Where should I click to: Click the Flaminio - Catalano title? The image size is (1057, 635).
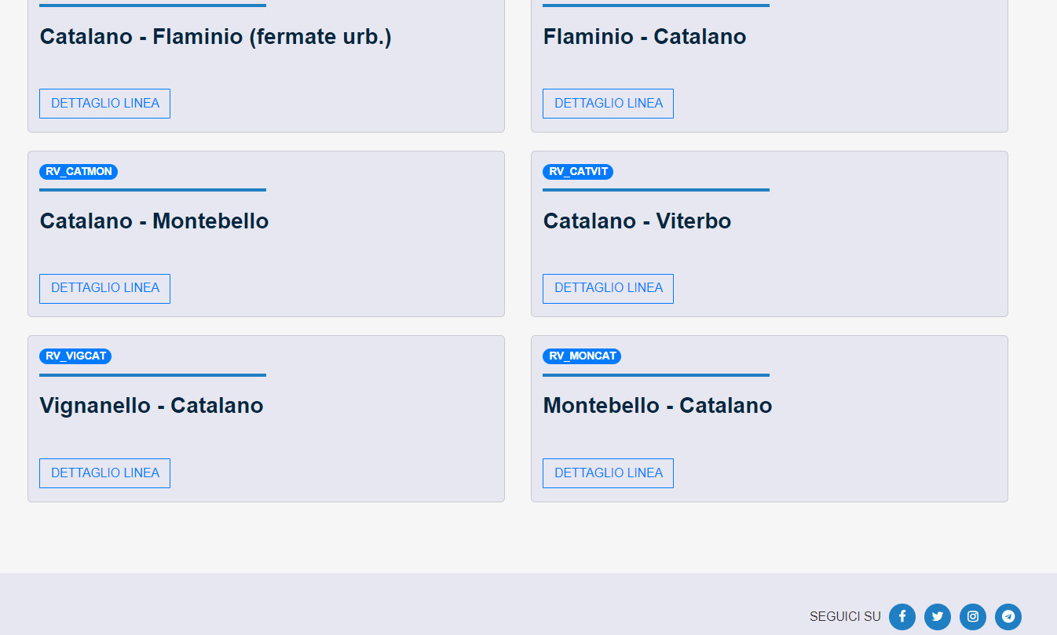point(644,37)
